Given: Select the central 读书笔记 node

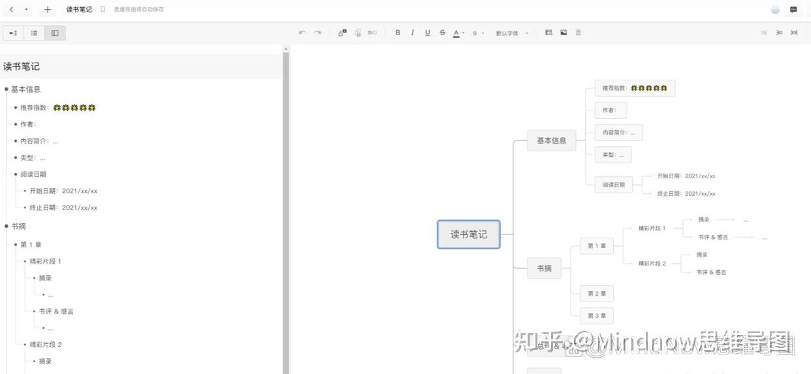Looking at the screenshot, I should [469, 234].
